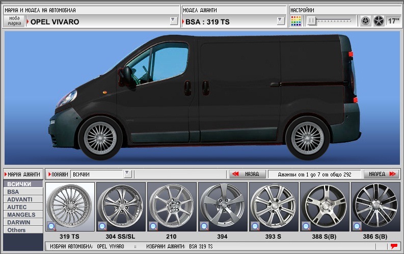The width and height of the screenshot is (404, 254).
Task: Click the red arrow beside МАРКА ДЖАНТИ
Action: (x=6, y=174)
